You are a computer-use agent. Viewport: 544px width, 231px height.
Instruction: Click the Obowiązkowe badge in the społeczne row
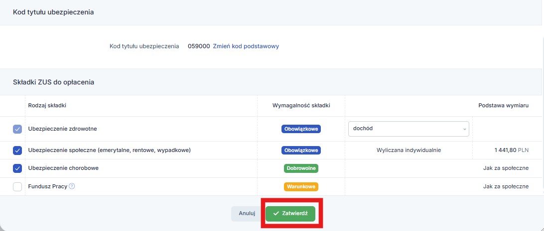[x=301, y=150]
